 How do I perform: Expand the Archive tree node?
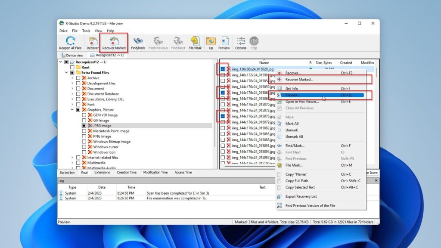pos(72,78)
